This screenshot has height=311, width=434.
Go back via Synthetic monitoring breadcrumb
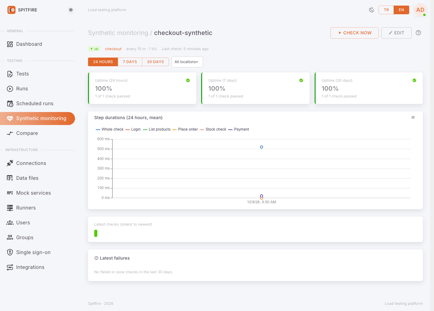click(118, 33)
